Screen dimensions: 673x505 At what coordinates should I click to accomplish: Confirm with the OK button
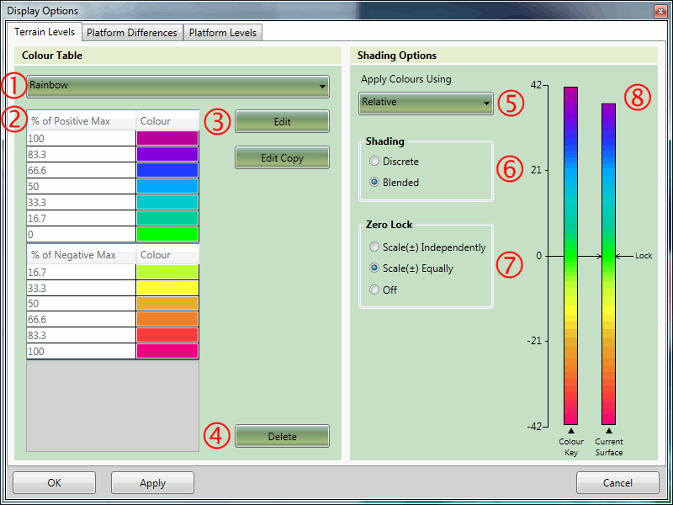click(x=55, y=482)
